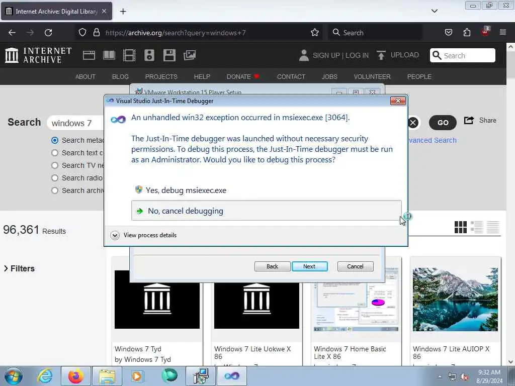
Task: Open the Wayback Machine web icon
Action: [89, 55]
